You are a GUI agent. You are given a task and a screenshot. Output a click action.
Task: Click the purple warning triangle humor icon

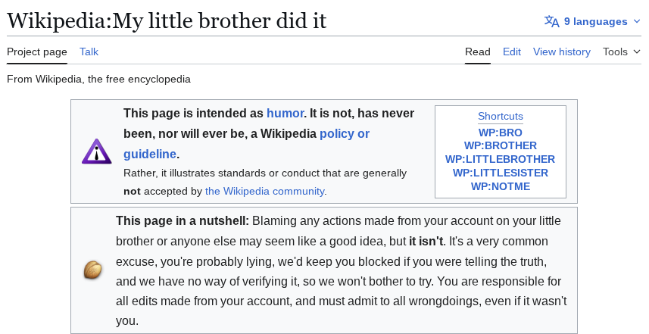(96, 151)
